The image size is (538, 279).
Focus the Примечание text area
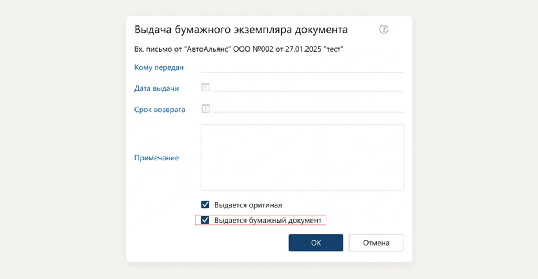[x=302, y=157]
